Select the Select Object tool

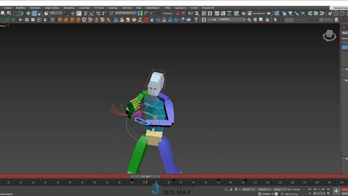[3, 13]
